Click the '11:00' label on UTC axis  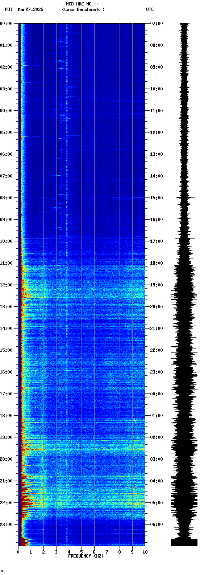(x=157, y=111)
